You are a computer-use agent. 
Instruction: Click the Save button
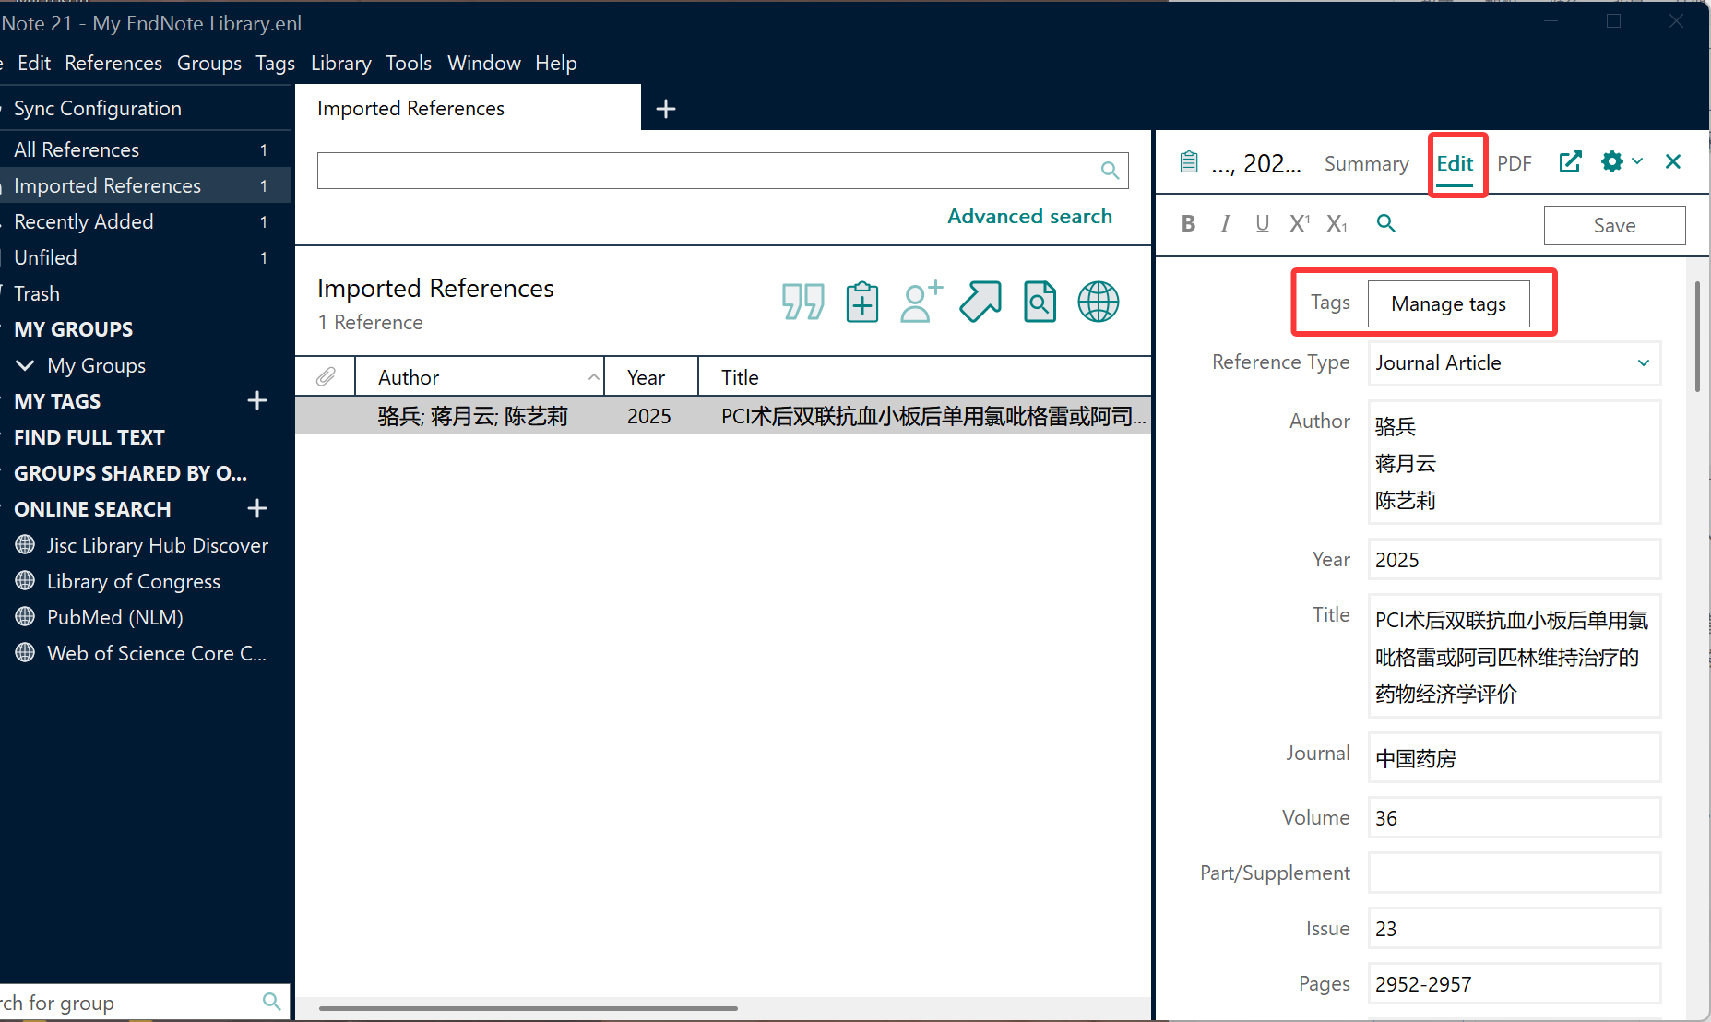coord(1614,225)
